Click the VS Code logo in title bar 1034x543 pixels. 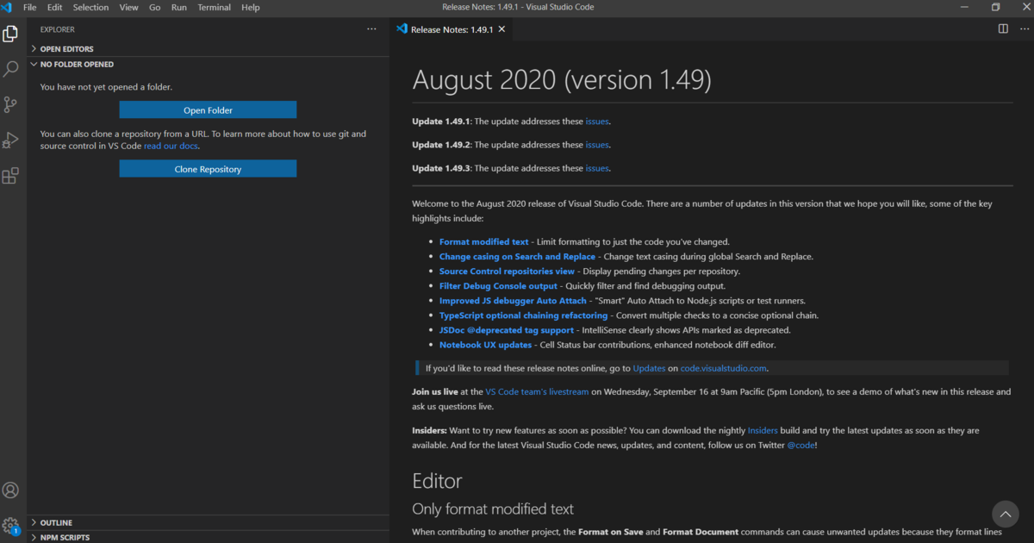point(7,7)
